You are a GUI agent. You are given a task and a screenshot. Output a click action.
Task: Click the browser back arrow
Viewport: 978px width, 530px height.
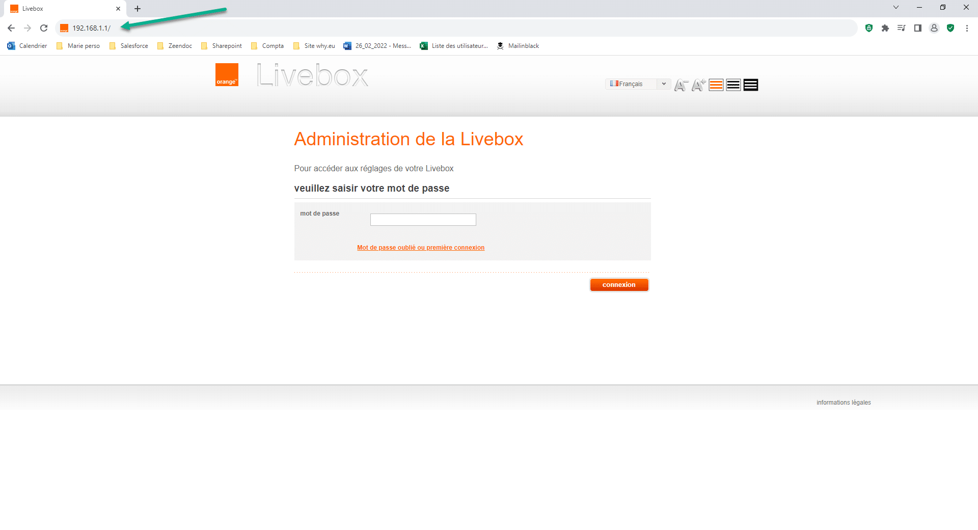tap(11, 28)
